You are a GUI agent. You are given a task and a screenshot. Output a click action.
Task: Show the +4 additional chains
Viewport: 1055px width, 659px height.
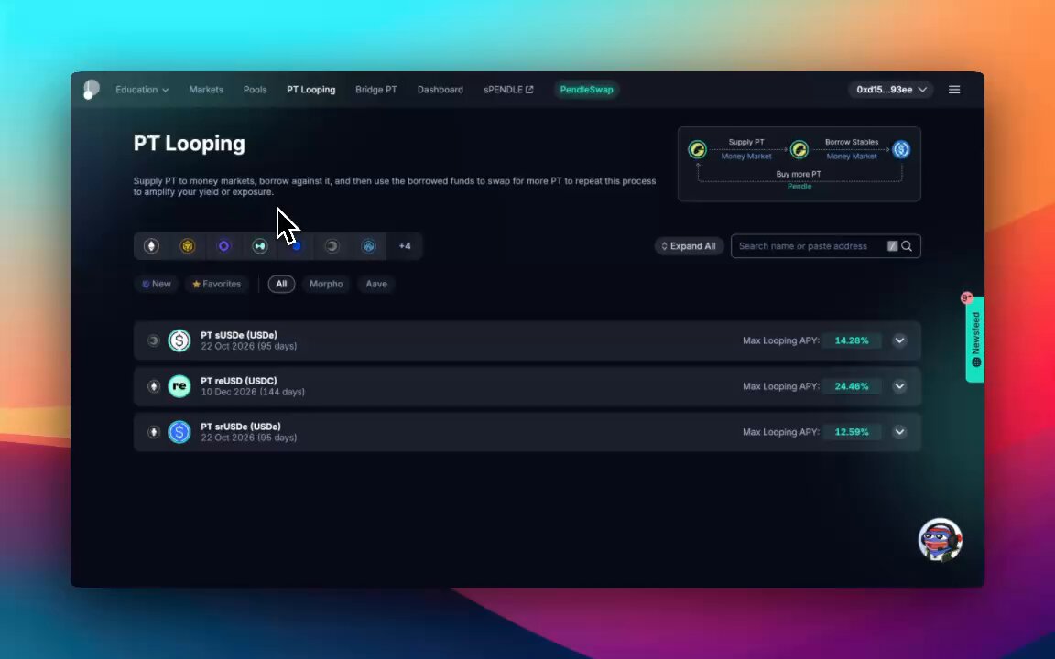click(x=405, y=246)
